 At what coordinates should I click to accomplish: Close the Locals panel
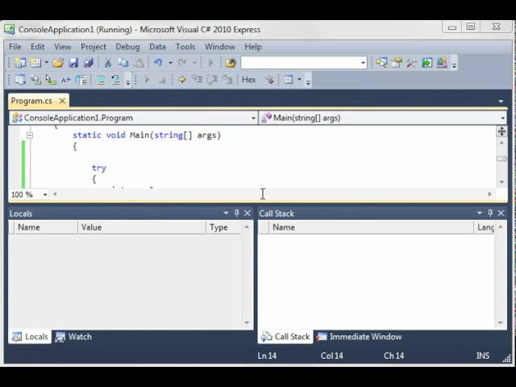point(248,213)
